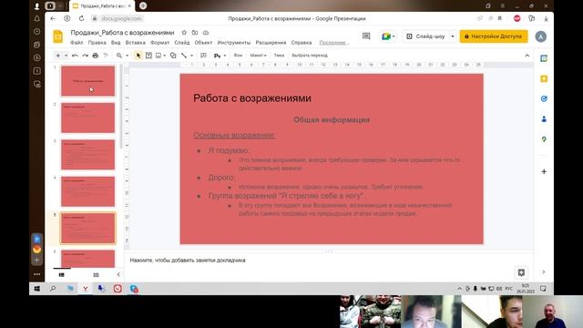Open the Объект menu
This screenshot has height=328, width=583.
pyautogui.click(x=203, y=43)
